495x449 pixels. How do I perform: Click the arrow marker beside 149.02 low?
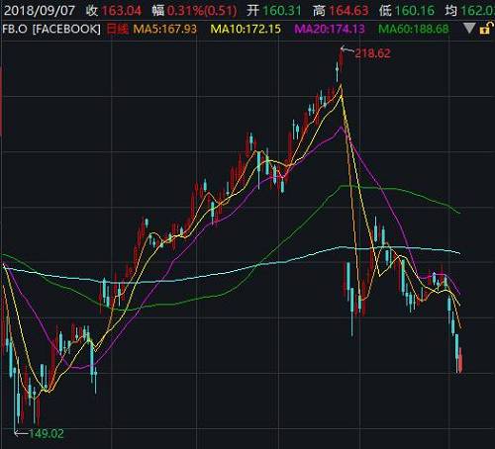click(x=21, y=433)
